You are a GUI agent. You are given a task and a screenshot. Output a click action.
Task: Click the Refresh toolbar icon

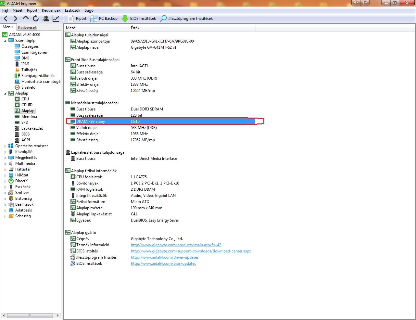pyautogui.click(x=36, y=19)
